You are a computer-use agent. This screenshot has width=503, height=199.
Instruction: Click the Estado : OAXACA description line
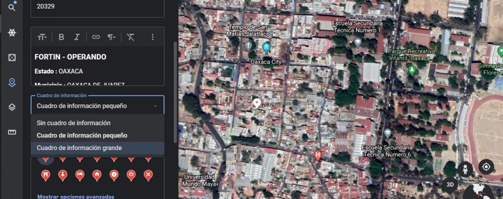pyautogui.click(x=59, y=71)
